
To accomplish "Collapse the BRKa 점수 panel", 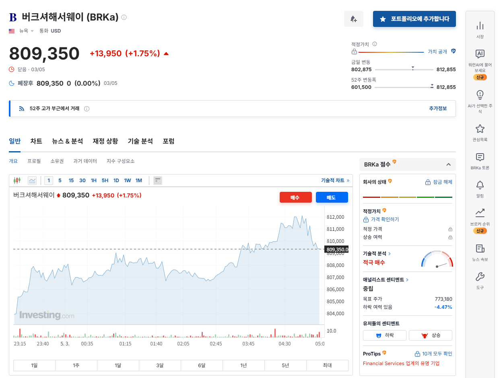I will pos(448,164).
